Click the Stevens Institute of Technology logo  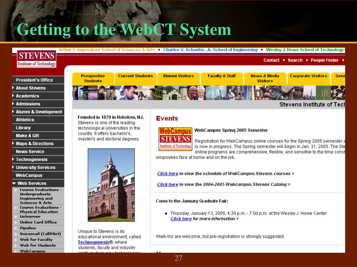[37, 59]
